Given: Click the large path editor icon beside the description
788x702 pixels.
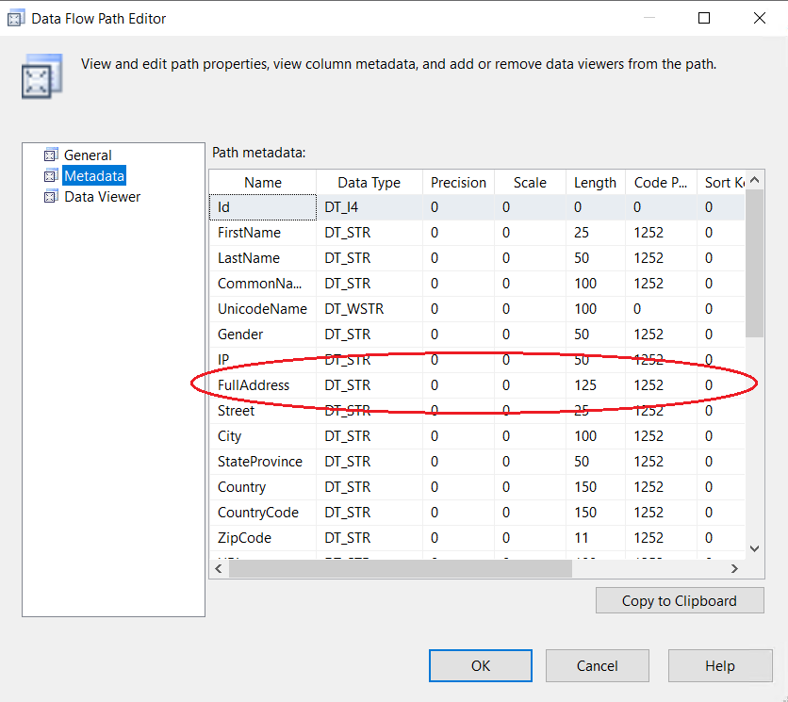Looking at the screenshot, I should tap(41, 76).
